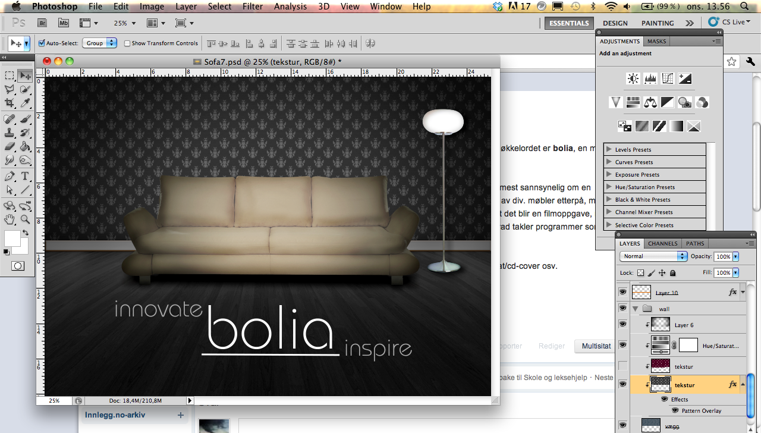Add a Color Balance adjustment

(x=650, y=102)
